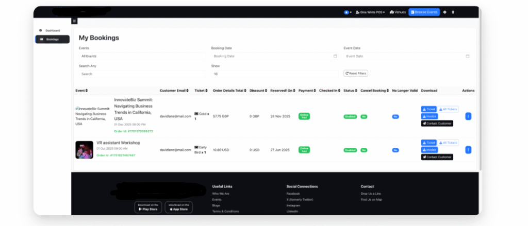Open the All Events dropdown filter

pyautogui.click(x=142, y=56)
